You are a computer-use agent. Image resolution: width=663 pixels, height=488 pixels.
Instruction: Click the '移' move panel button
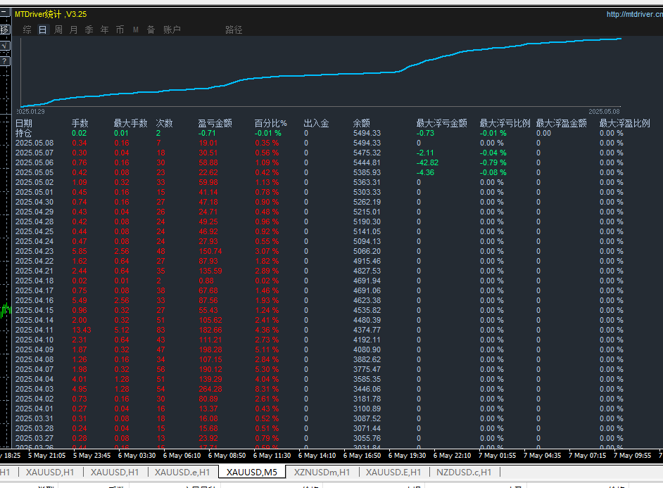point(4,30)
